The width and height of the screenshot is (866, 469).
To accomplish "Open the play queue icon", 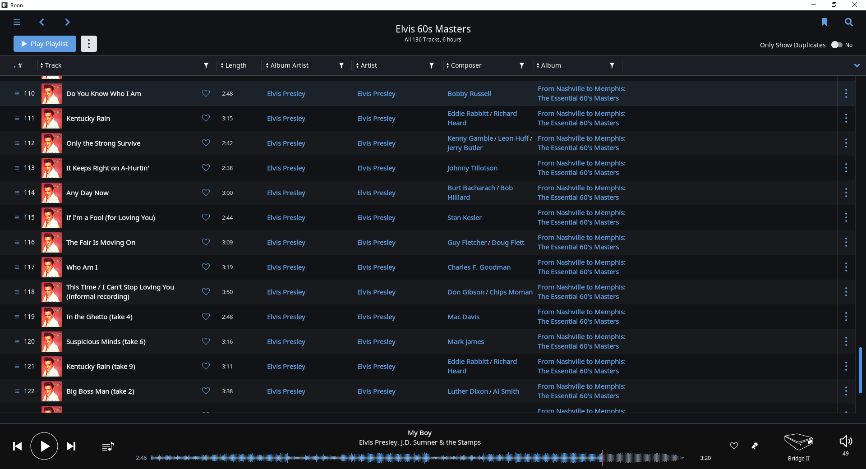I will tap(108, 446).
